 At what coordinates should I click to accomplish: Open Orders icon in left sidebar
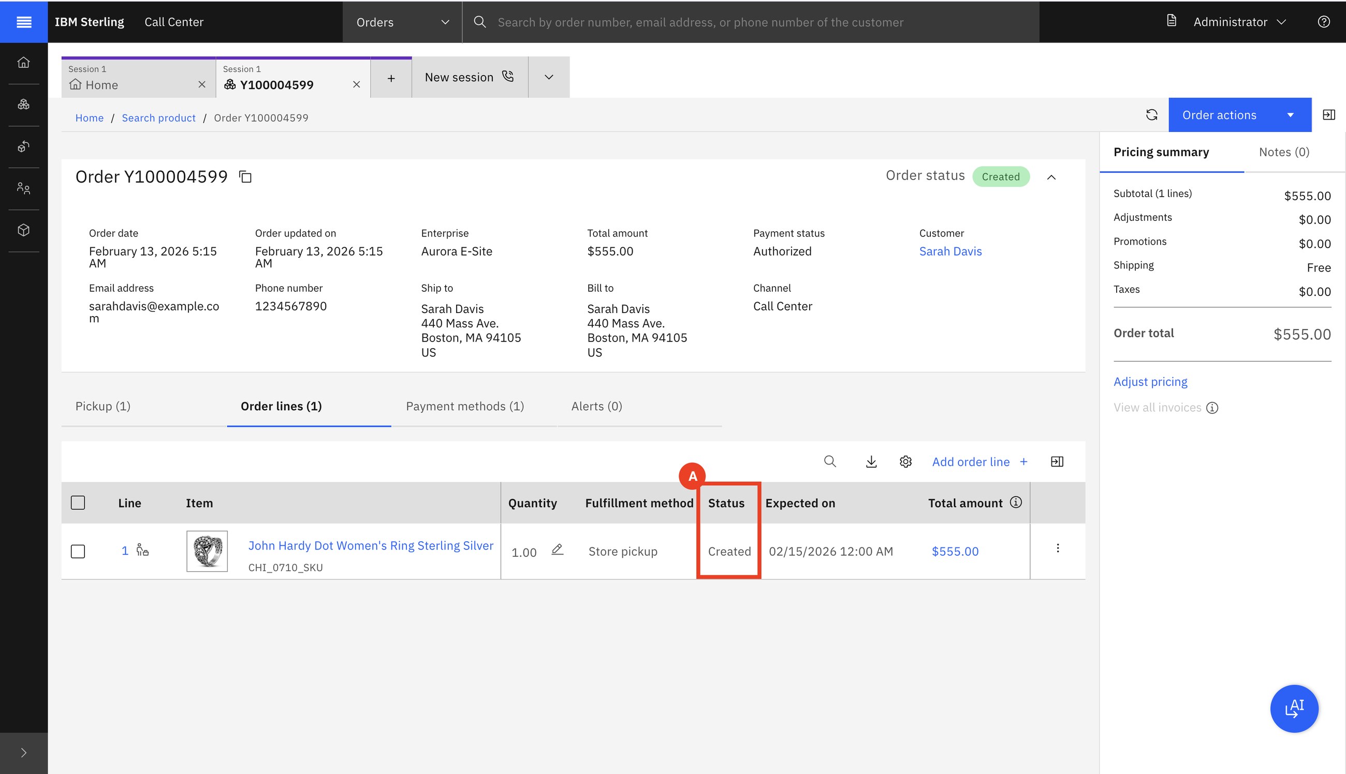(23, 104)
